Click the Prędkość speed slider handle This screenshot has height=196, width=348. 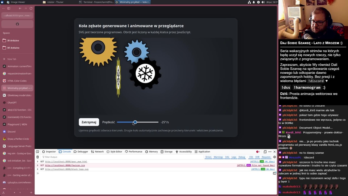(135, 122)
